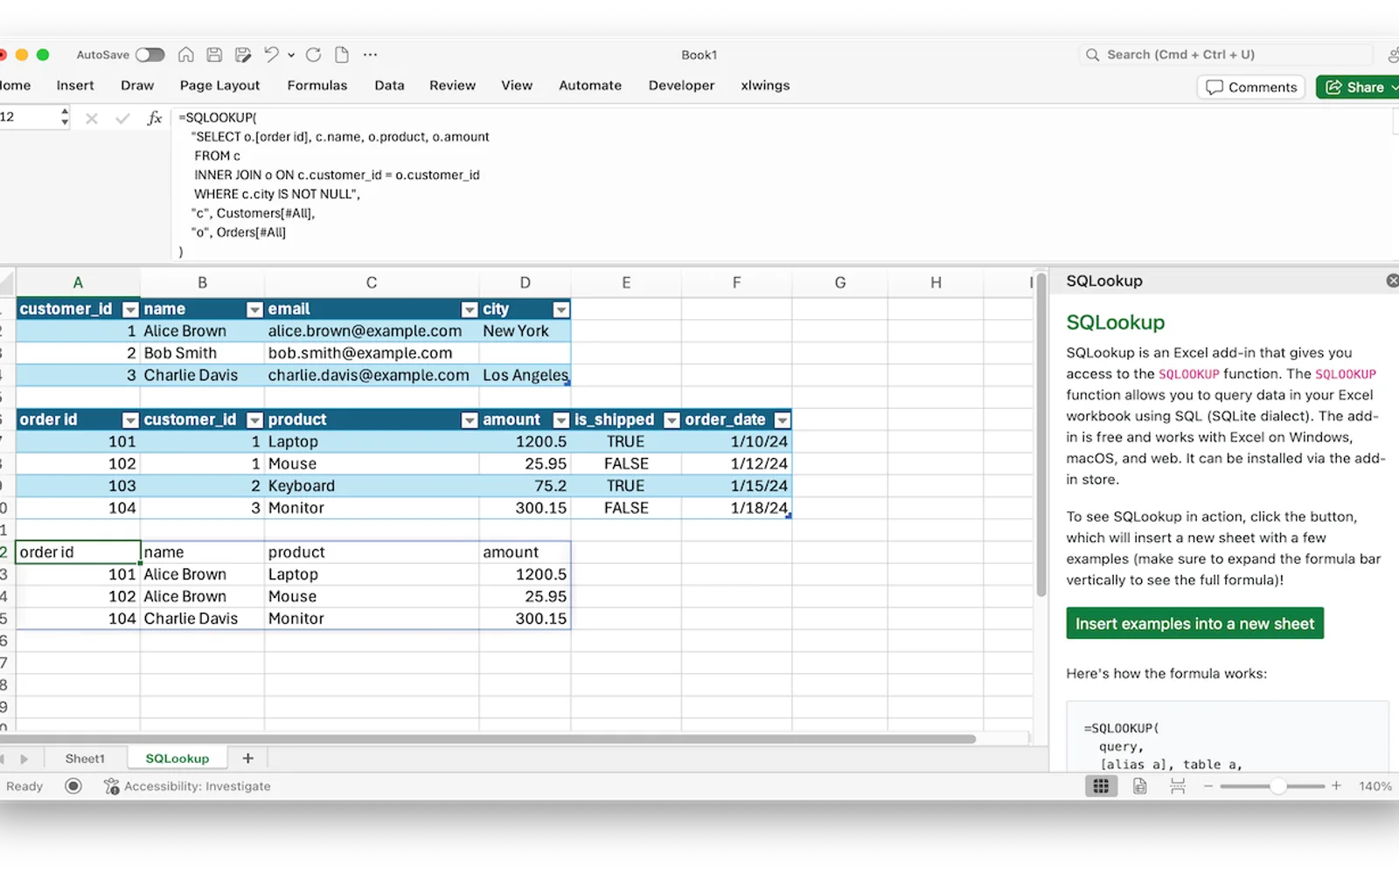Open the undo history dropdown arrow

coord(291,54)
